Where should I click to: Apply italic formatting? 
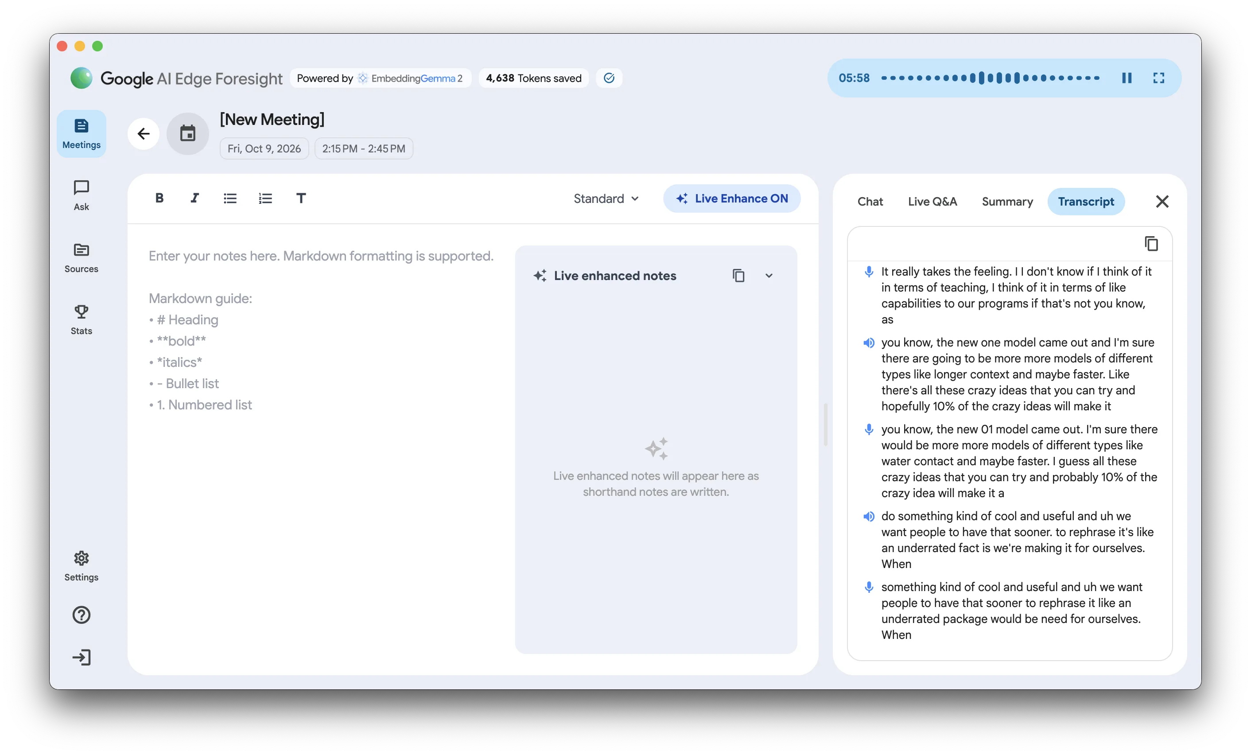pyautogui.click(x=194, y=198)
